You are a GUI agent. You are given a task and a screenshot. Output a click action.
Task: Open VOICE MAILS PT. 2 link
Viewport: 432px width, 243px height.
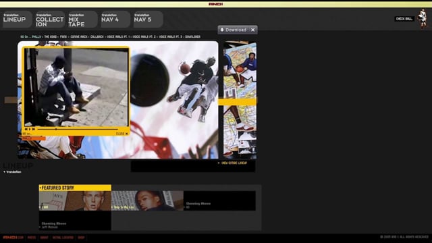(x=144, y=36)
